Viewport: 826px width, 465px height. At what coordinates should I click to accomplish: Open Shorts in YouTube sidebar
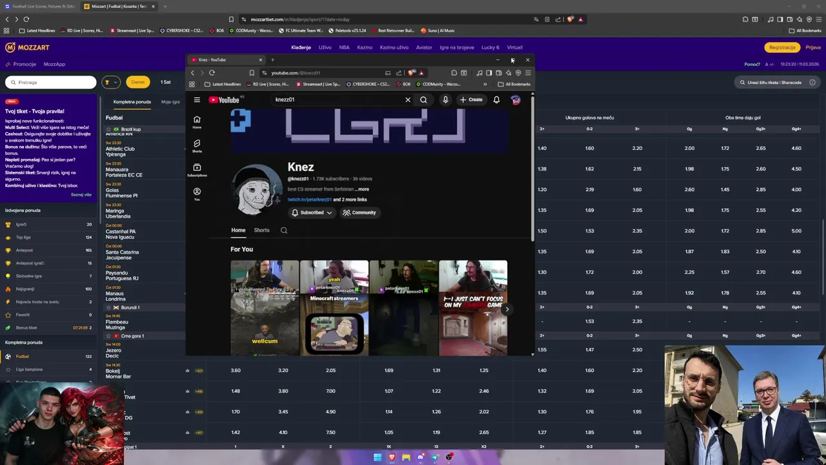click(197, 146)
